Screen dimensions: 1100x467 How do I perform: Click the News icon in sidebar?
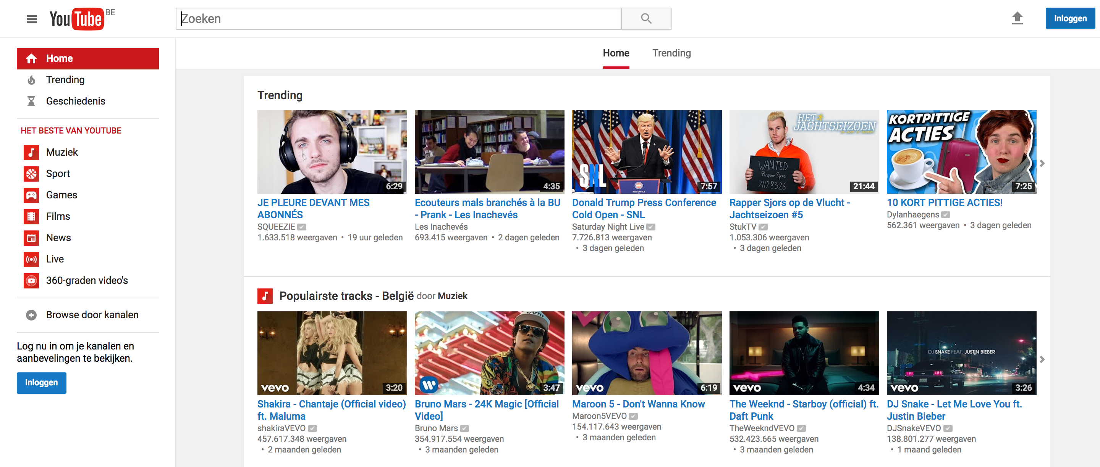tap(31, 238)
